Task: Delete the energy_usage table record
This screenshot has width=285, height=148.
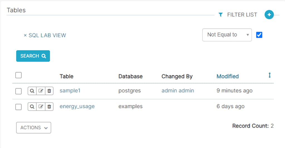Action: tap(49, 106)
